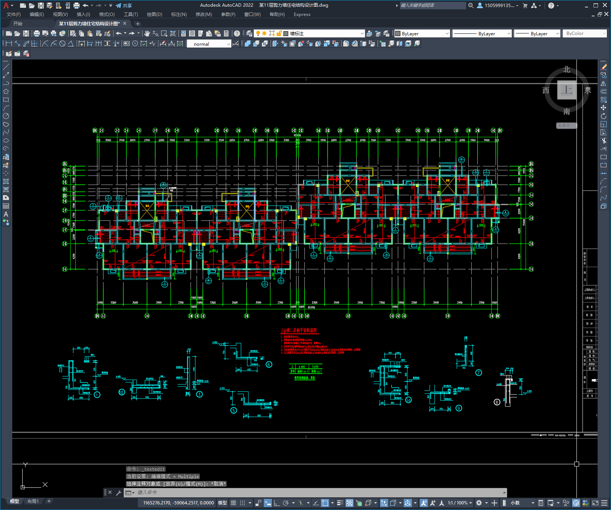Toggle polar tracking in status bar

[286, 503]
